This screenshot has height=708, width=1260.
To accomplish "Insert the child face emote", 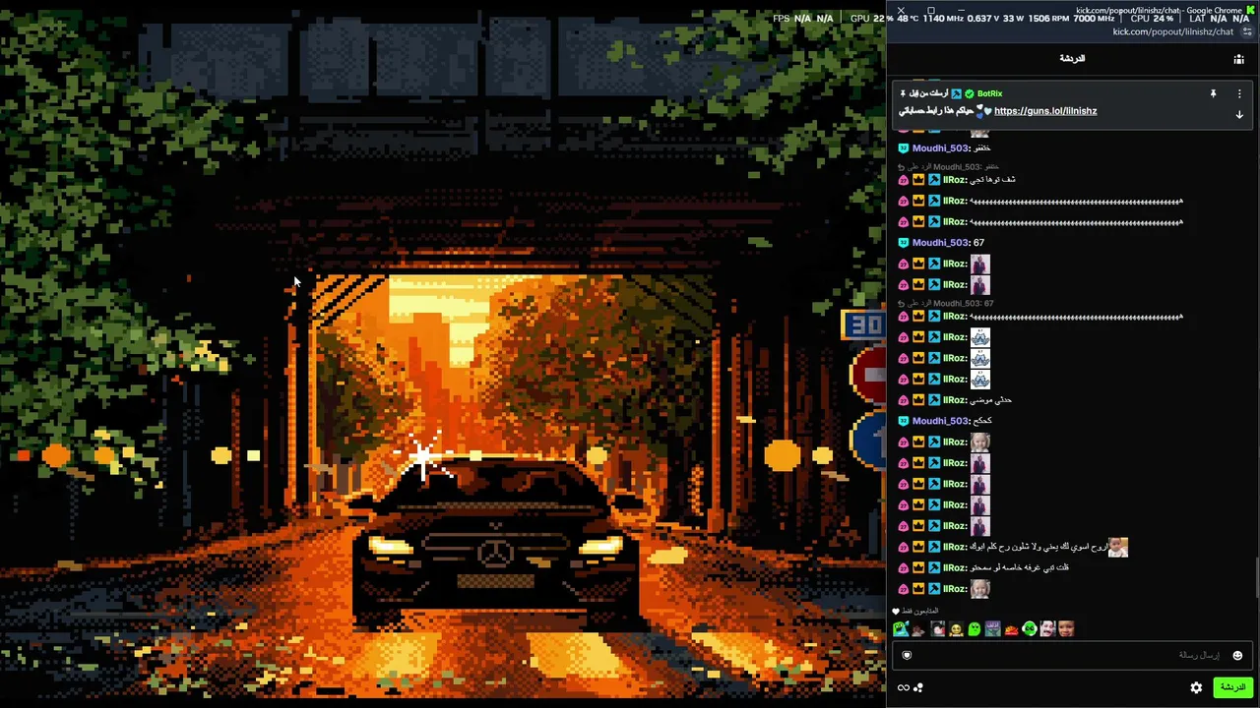I will [1066, 629].
